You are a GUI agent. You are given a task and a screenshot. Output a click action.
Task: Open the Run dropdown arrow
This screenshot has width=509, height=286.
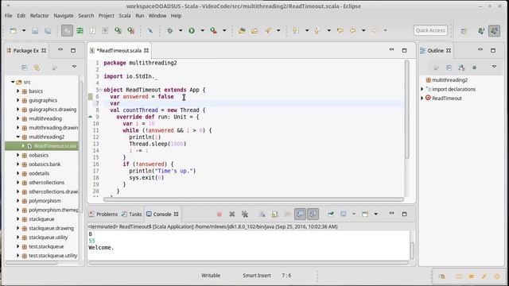pos(202,30)
